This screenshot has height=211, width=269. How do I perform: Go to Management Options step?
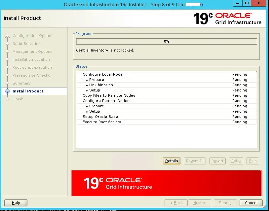tap(32, 52)
